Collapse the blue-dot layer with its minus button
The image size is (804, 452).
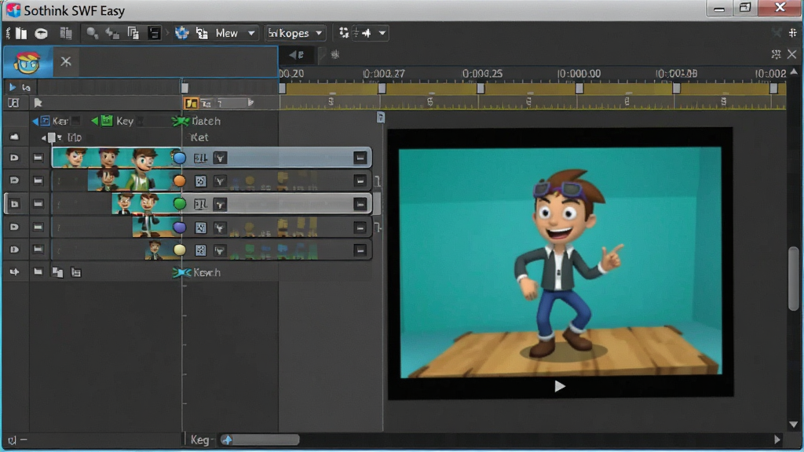(360, 158)
